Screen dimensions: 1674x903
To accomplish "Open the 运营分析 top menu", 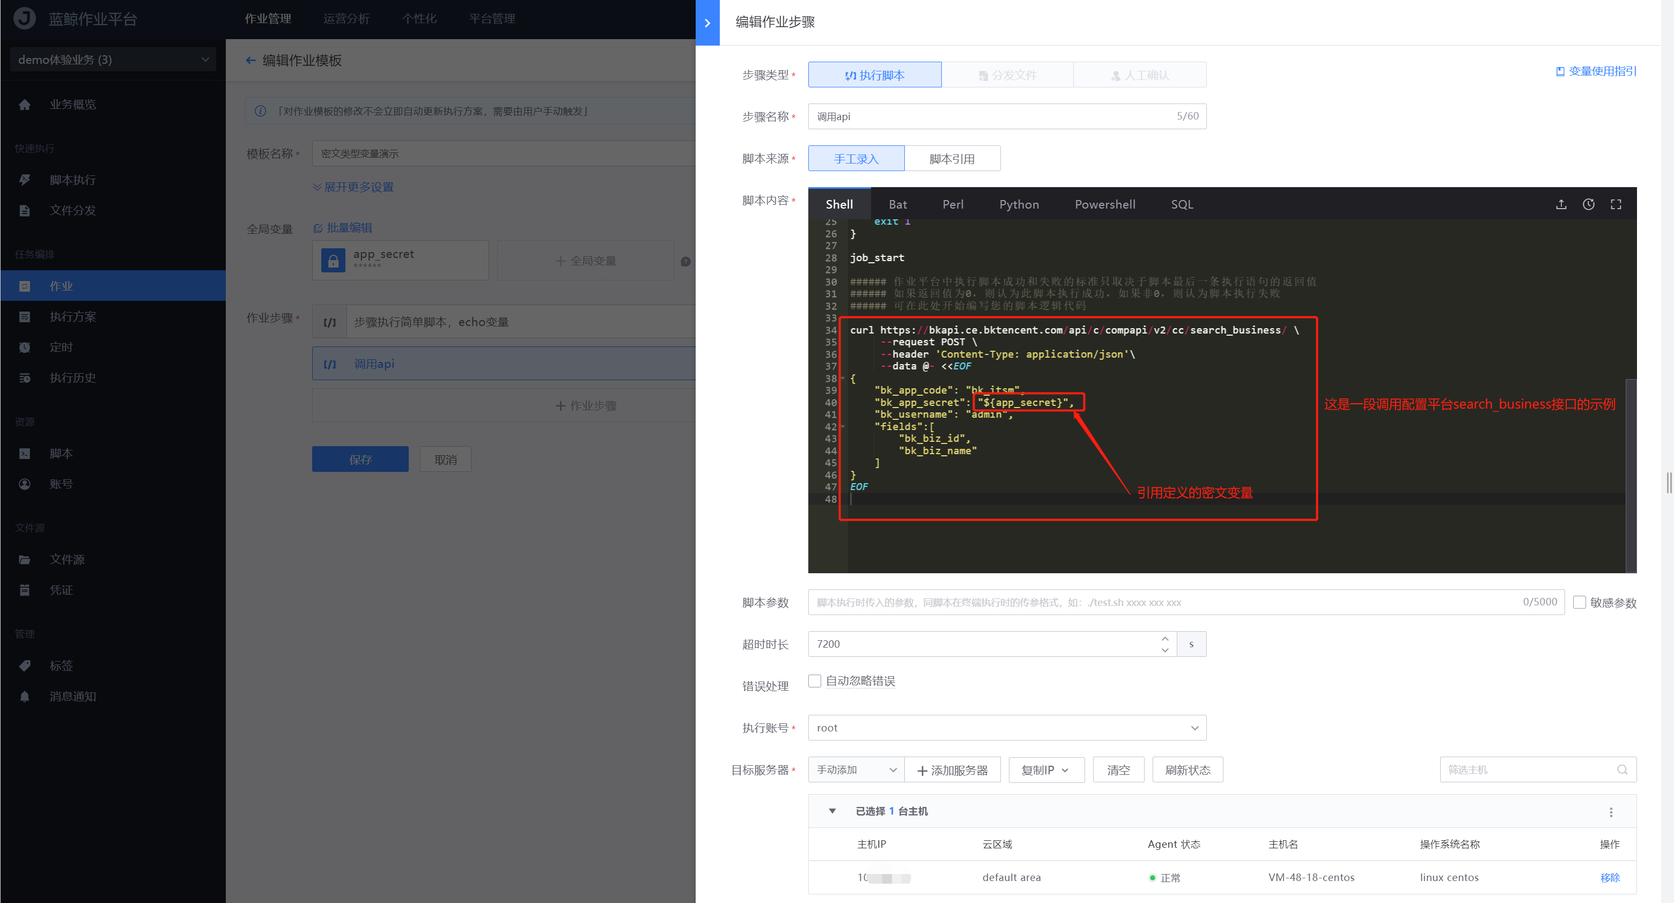I will [x=346, y=18].
